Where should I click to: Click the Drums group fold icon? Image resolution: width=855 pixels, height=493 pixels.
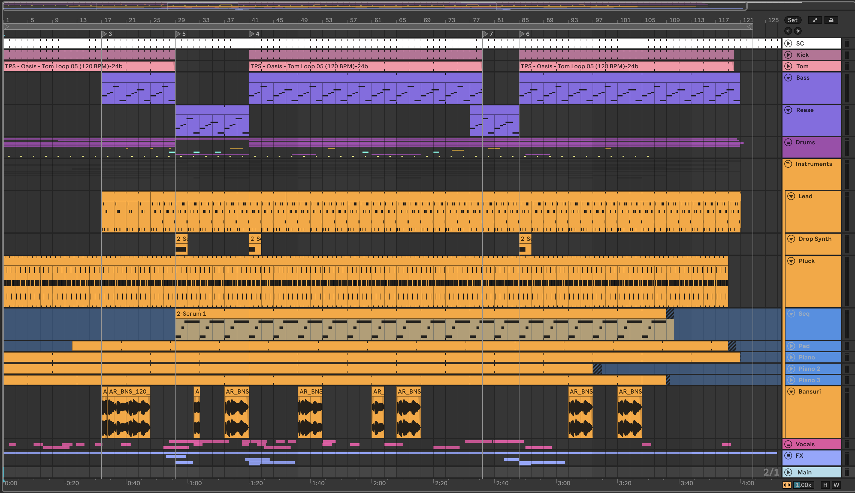[x=788, y=142]
